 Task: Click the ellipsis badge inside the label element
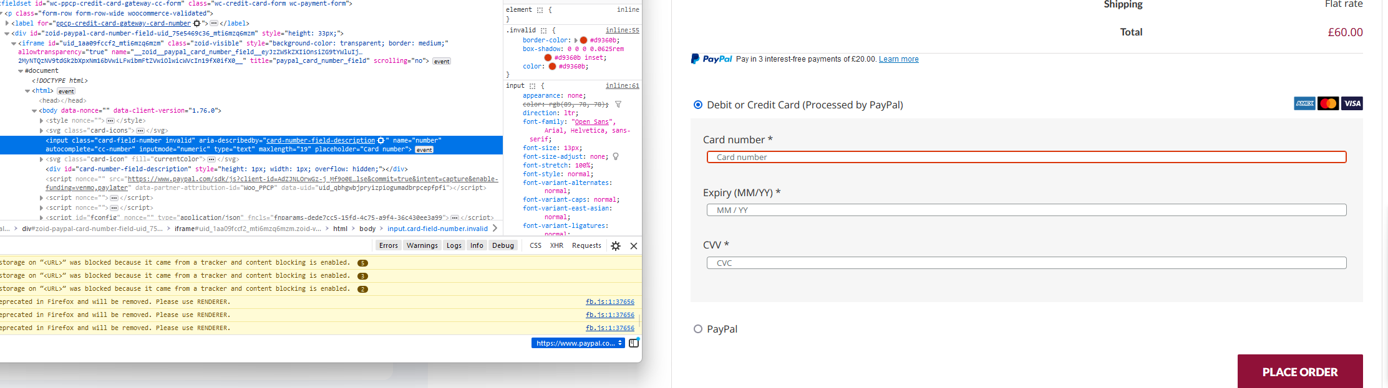point(214,24)
